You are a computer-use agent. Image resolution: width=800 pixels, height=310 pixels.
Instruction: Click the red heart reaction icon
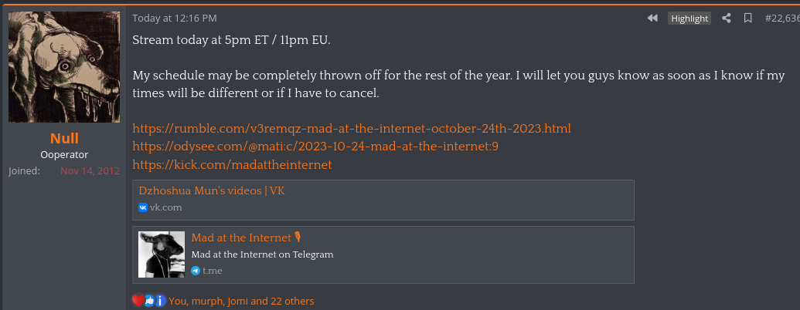coord(138,301)
